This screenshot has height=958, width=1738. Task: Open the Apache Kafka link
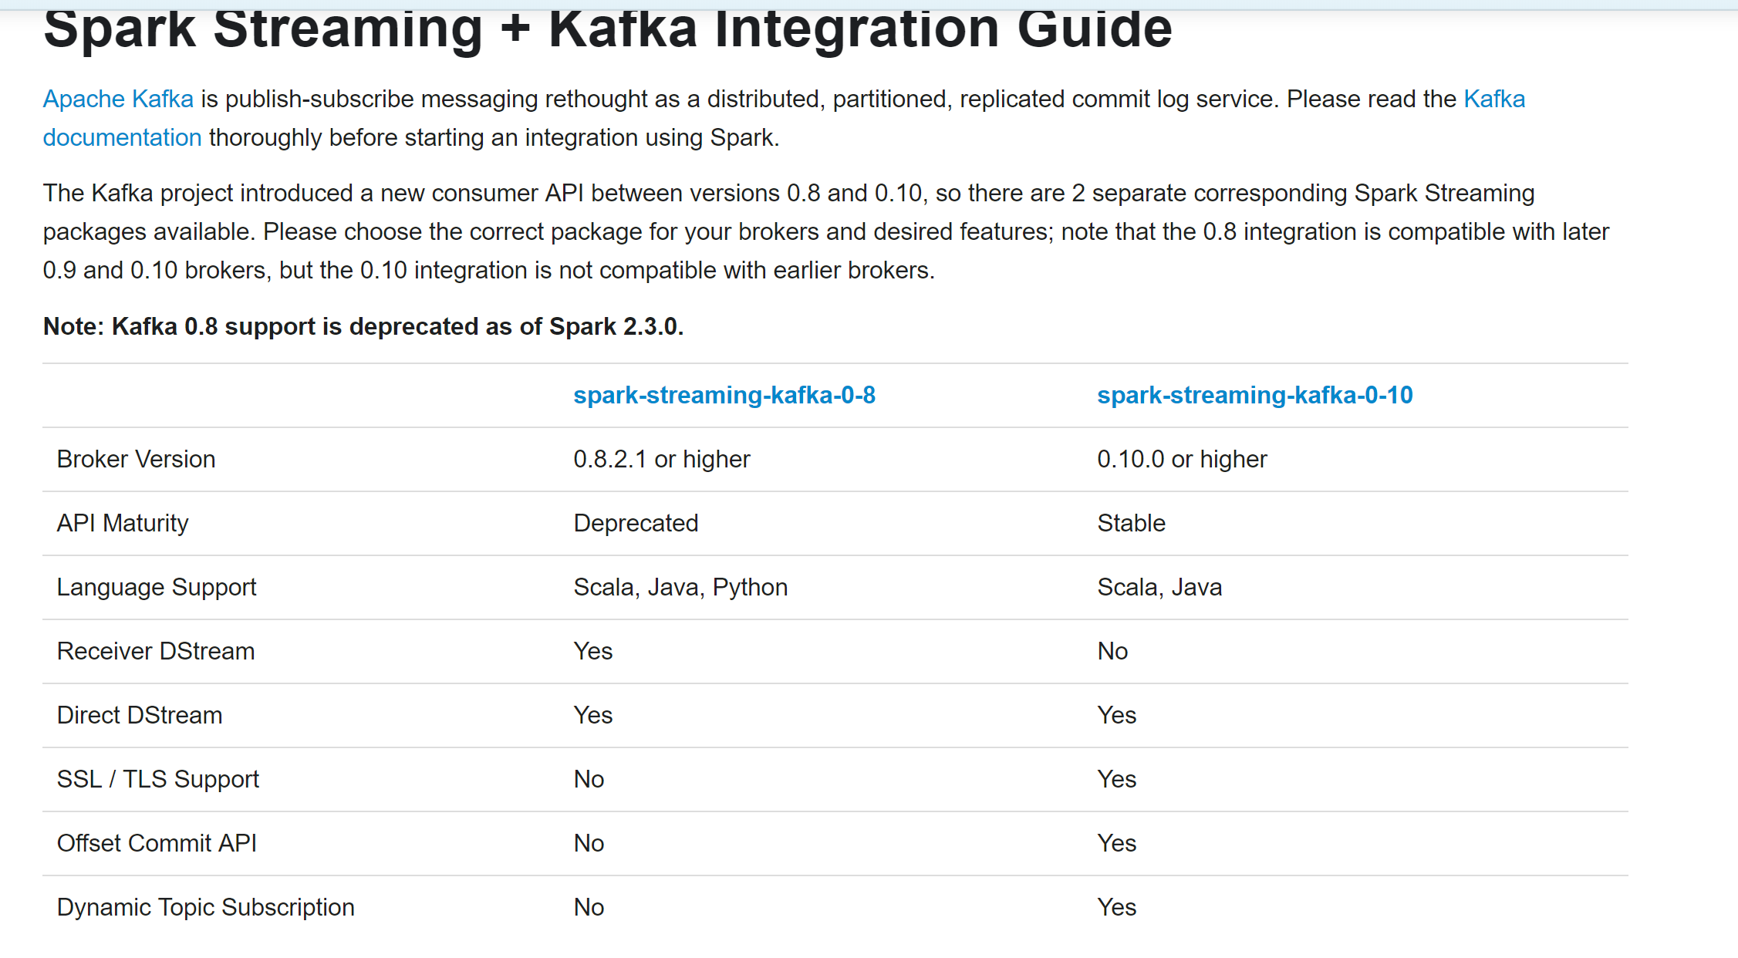pyautogui.click(x=118, y=99)
